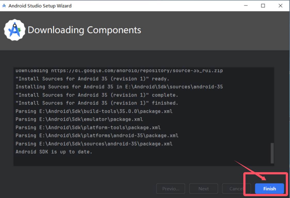Image resolution: width=290 pixels, height=198 pixels.
Task: Click the 'Android Studio Setup Wizard' window title
Action: (x=40, y=6)
